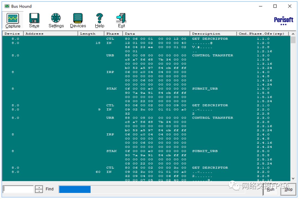Click the URB phase at 2.3.0
This screenshot has height=199, width=299.
point(110,118)
